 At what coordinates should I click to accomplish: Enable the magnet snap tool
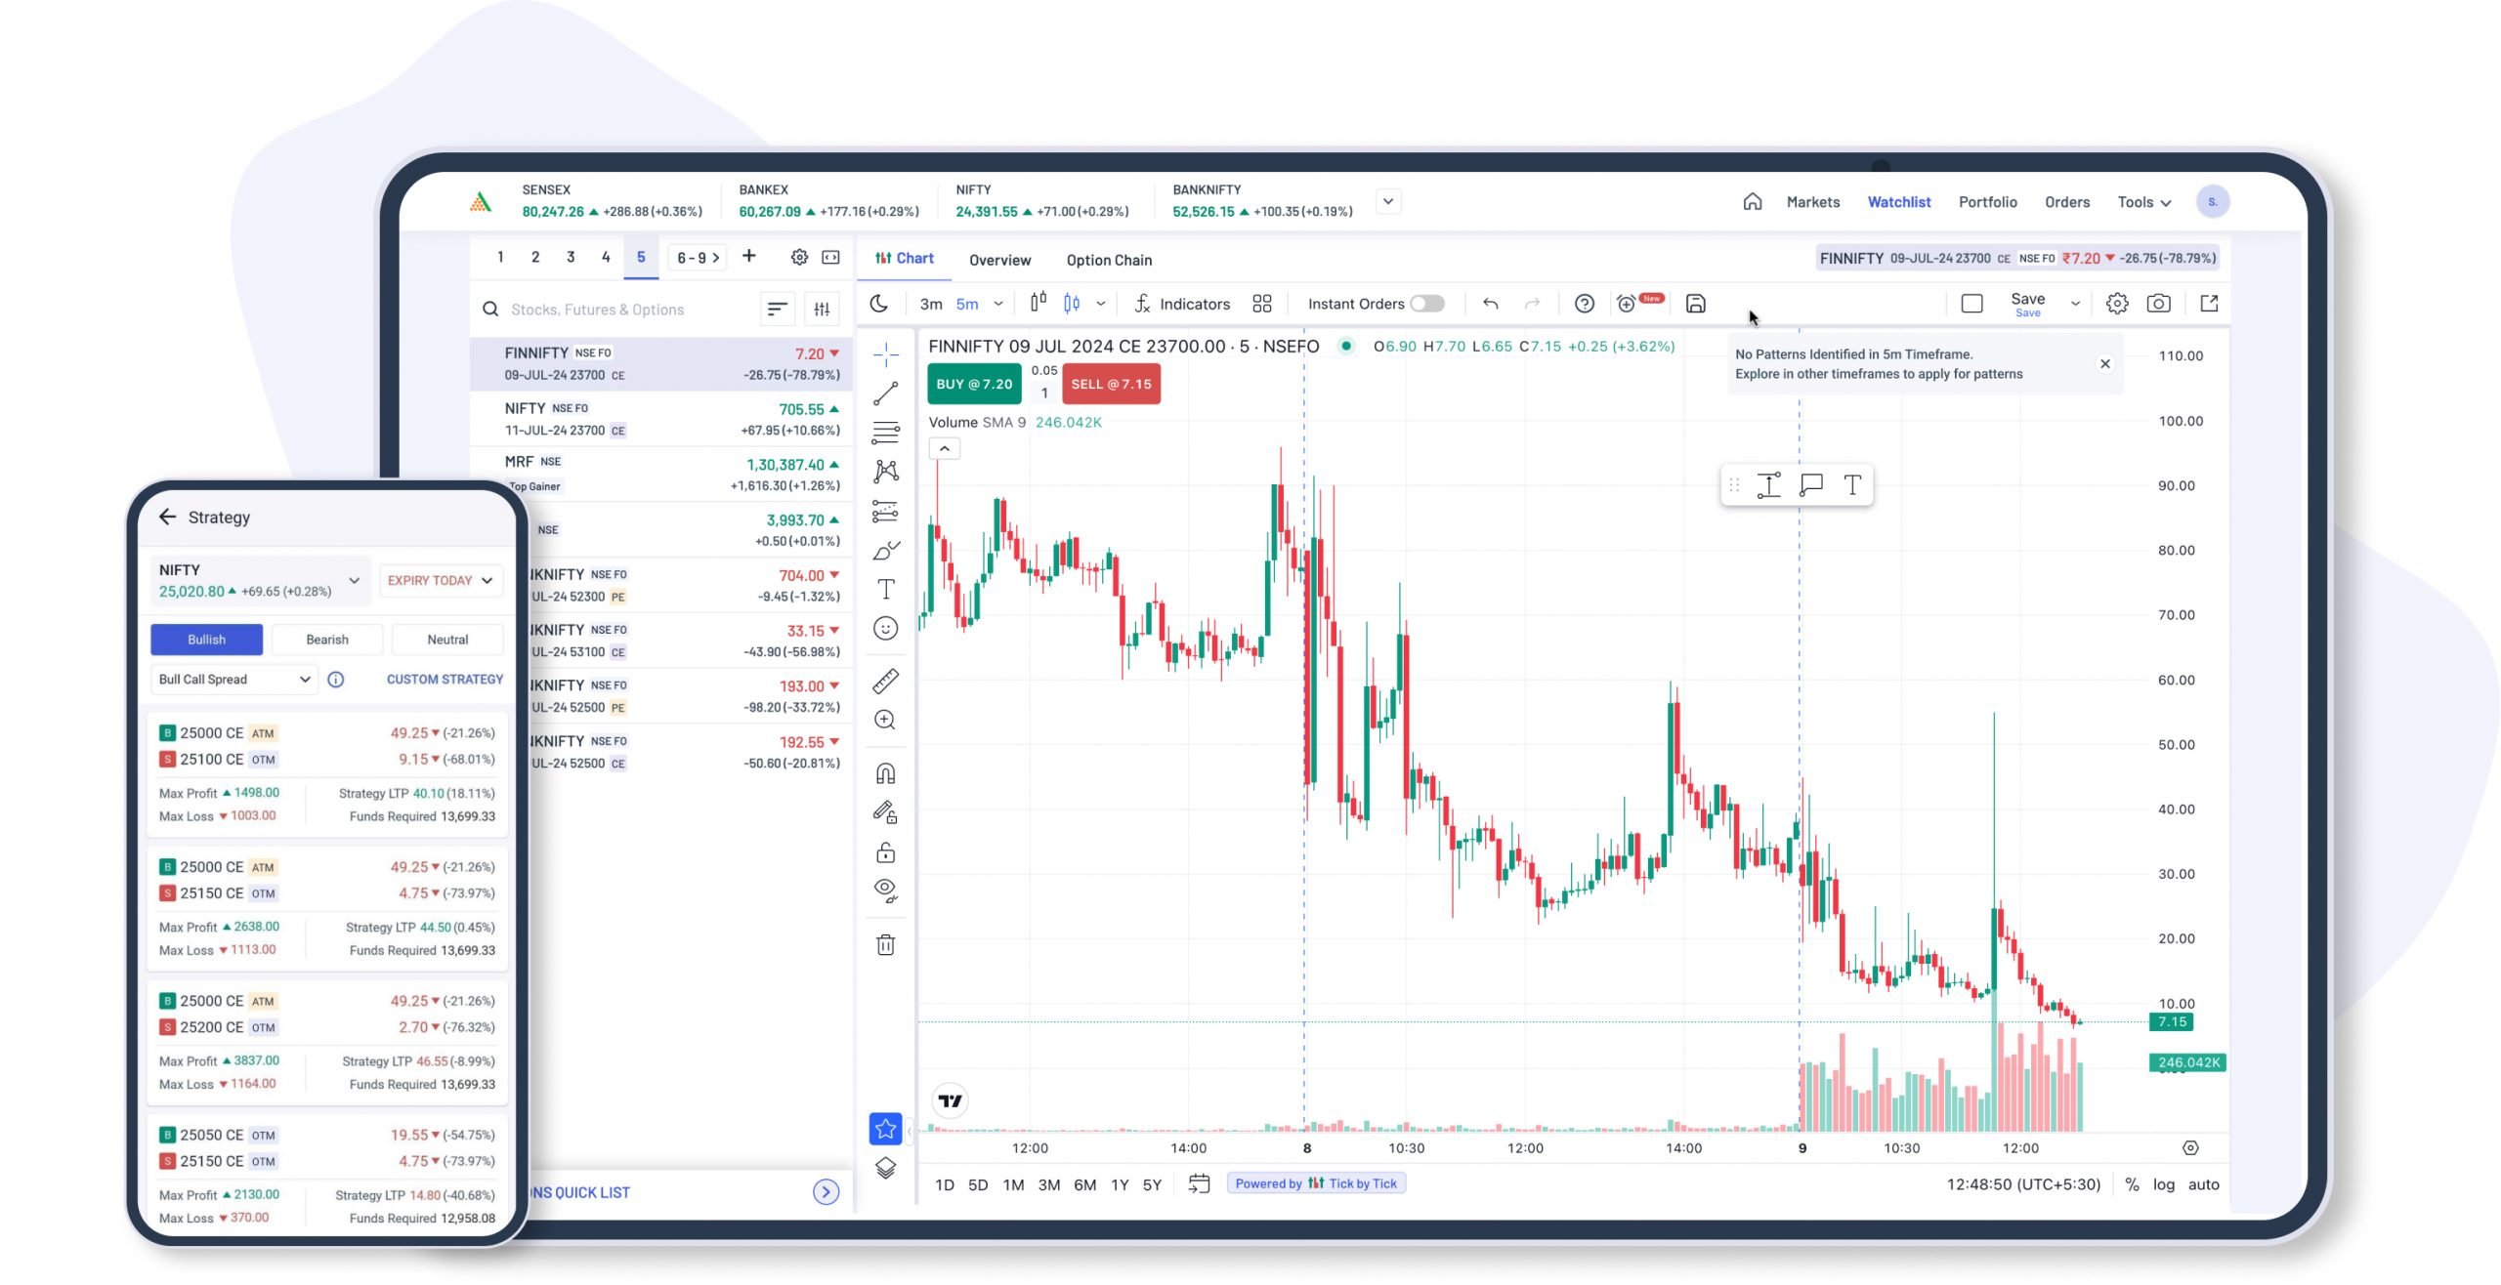(885, 773)
